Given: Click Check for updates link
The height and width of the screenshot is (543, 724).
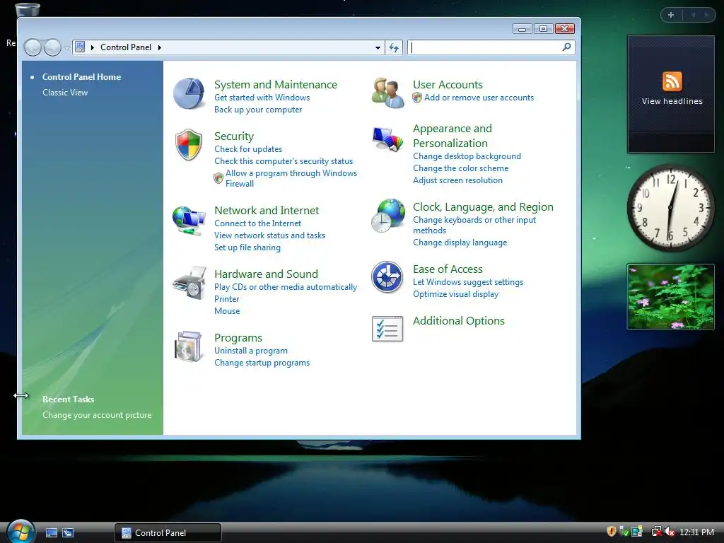Looking at the screenshot, I should tap(248, 149).
